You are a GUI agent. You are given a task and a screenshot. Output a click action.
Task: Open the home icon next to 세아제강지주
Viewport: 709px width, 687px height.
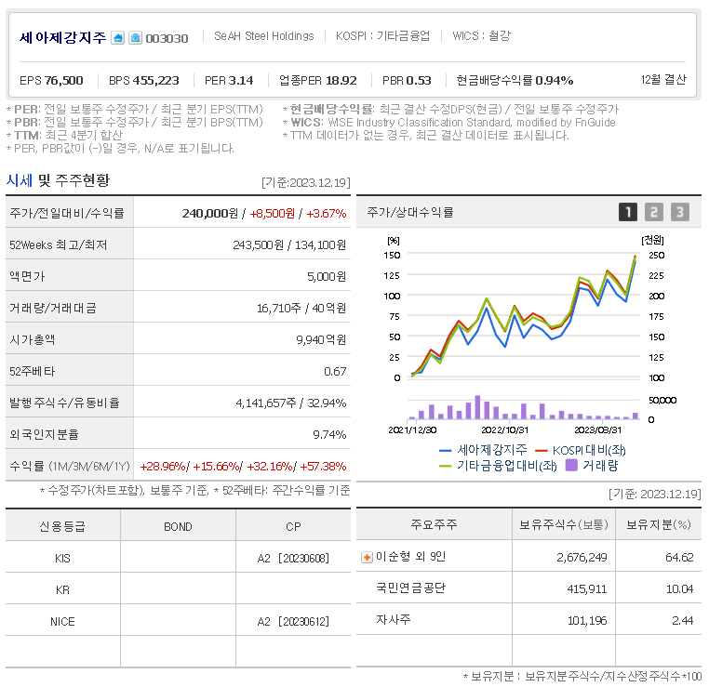[x=117, y=37]
